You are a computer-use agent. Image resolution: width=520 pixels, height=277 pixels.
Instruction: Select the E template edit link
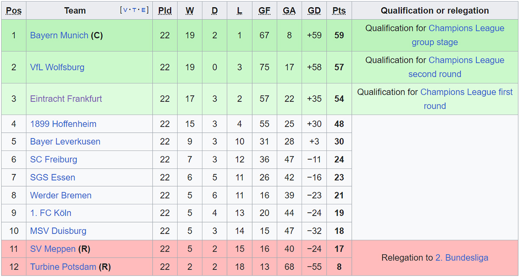pos(143,10)
